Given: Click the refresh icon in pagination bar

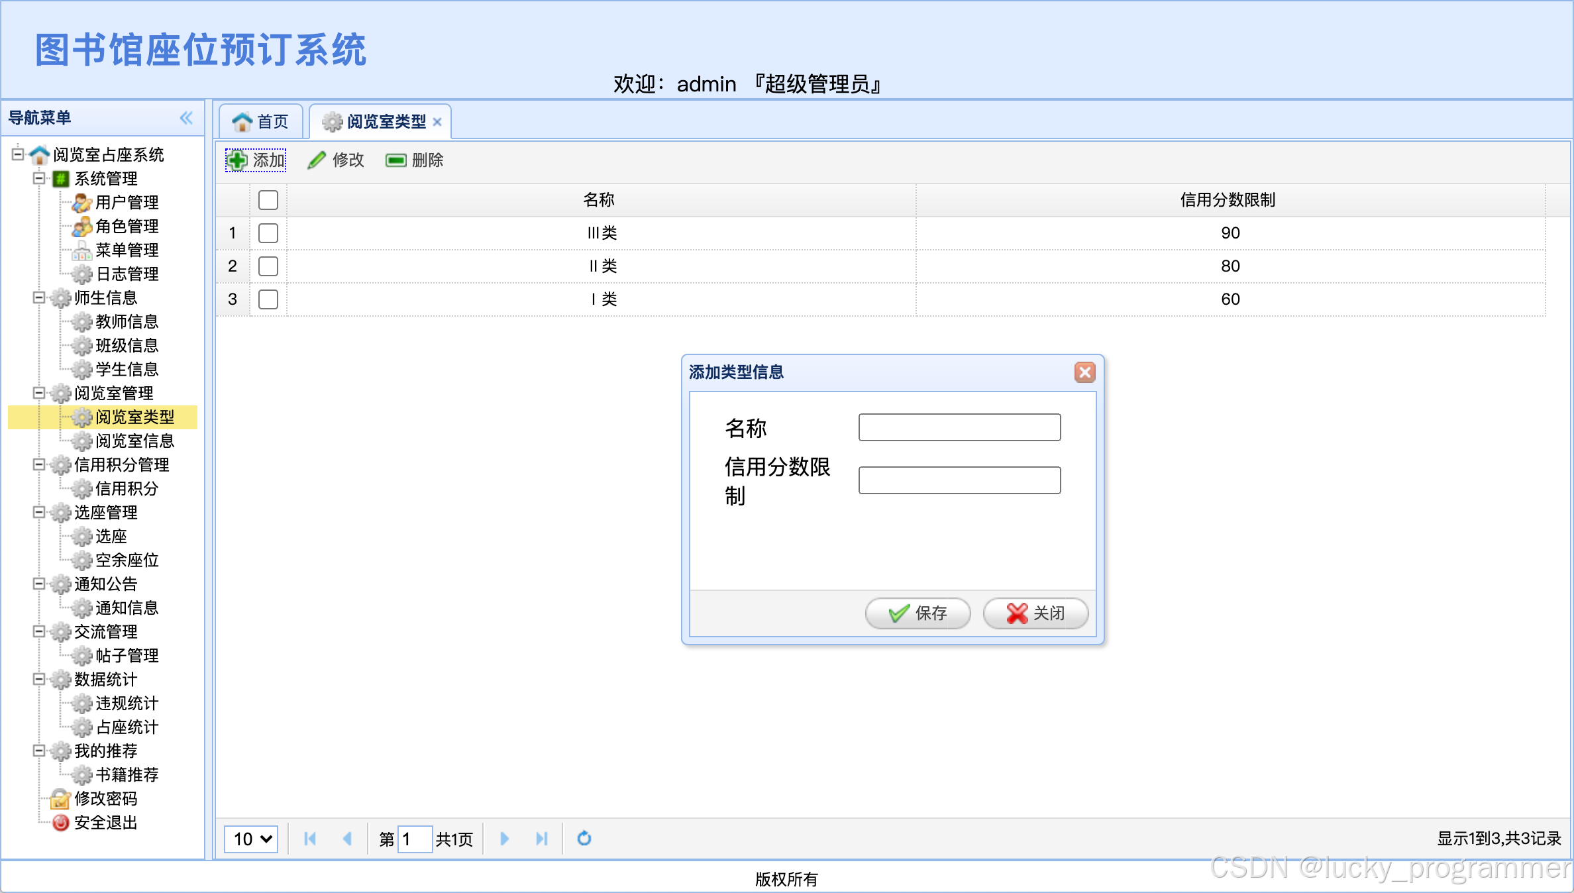Looking at the screenshot, I should (584, 839).
